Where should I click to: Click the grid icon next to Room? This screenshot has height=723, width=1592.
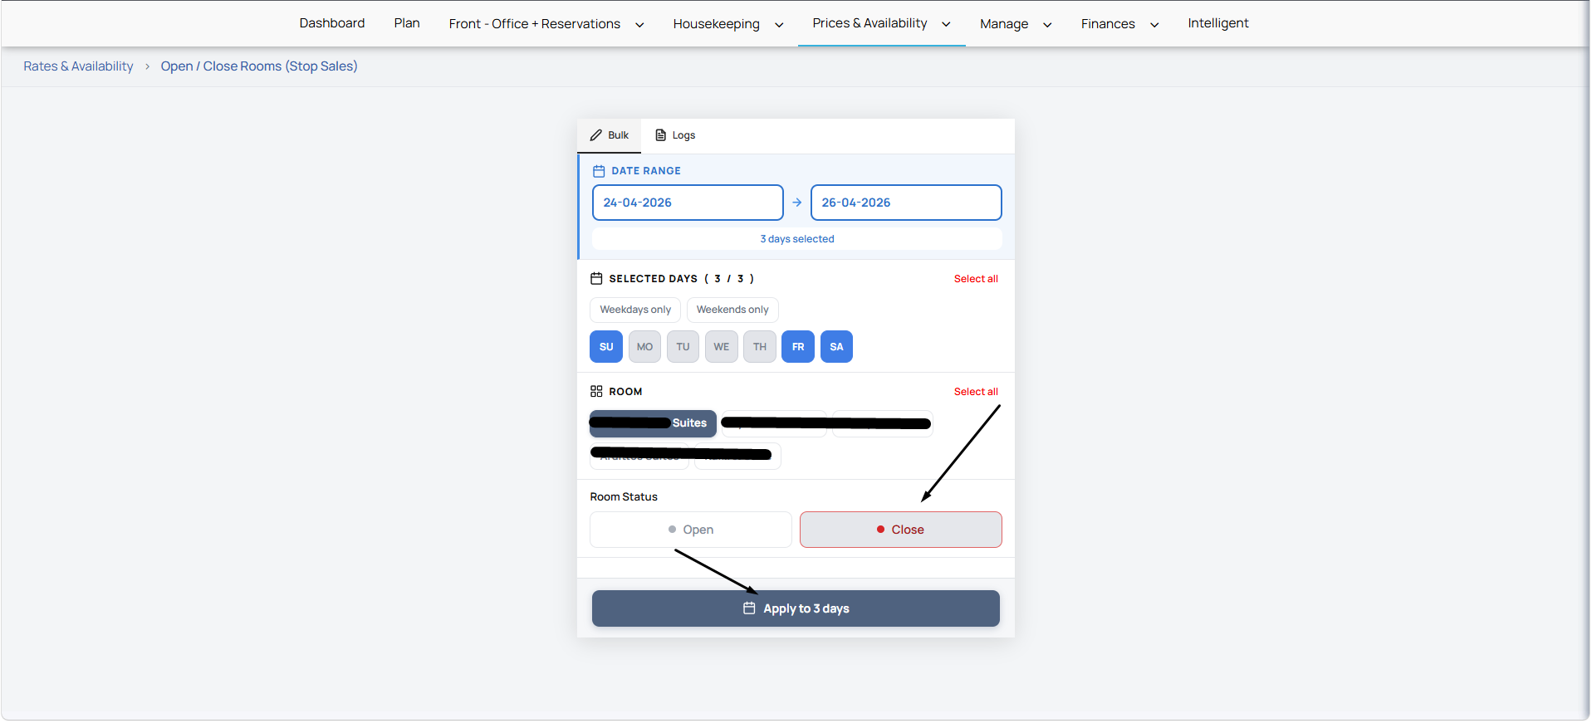click(596, 392)
